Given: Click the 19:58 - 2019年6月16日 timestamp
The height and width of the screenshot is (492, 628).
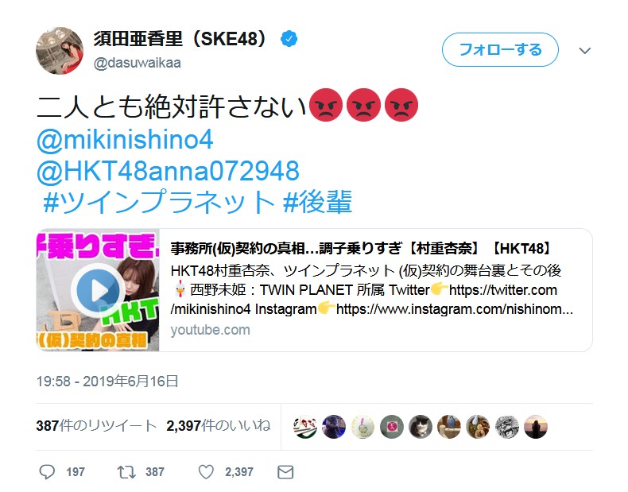Looking at the screenshot, I should [x=107, y=381].
